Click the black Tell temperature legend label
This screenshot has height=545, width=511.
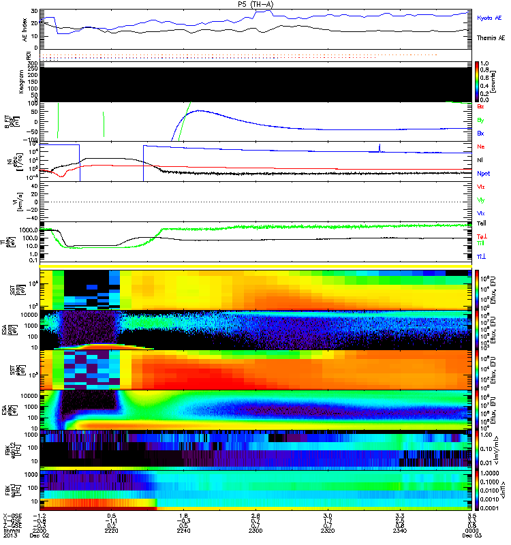(482, 223)
